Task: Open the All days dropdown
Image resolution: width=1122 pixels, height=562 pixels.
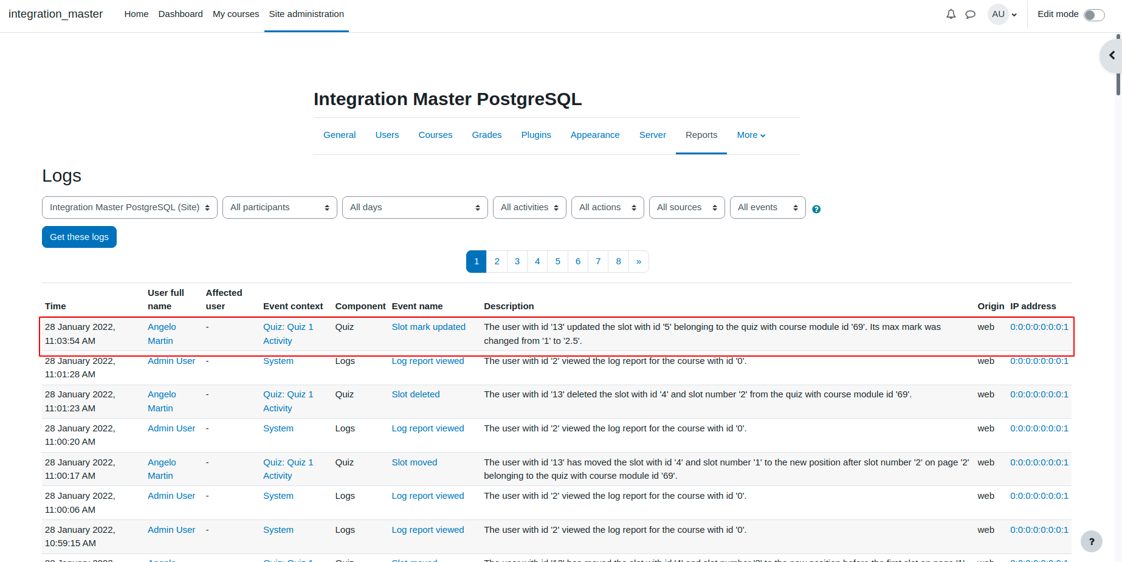Action: (x=415, y=207)
